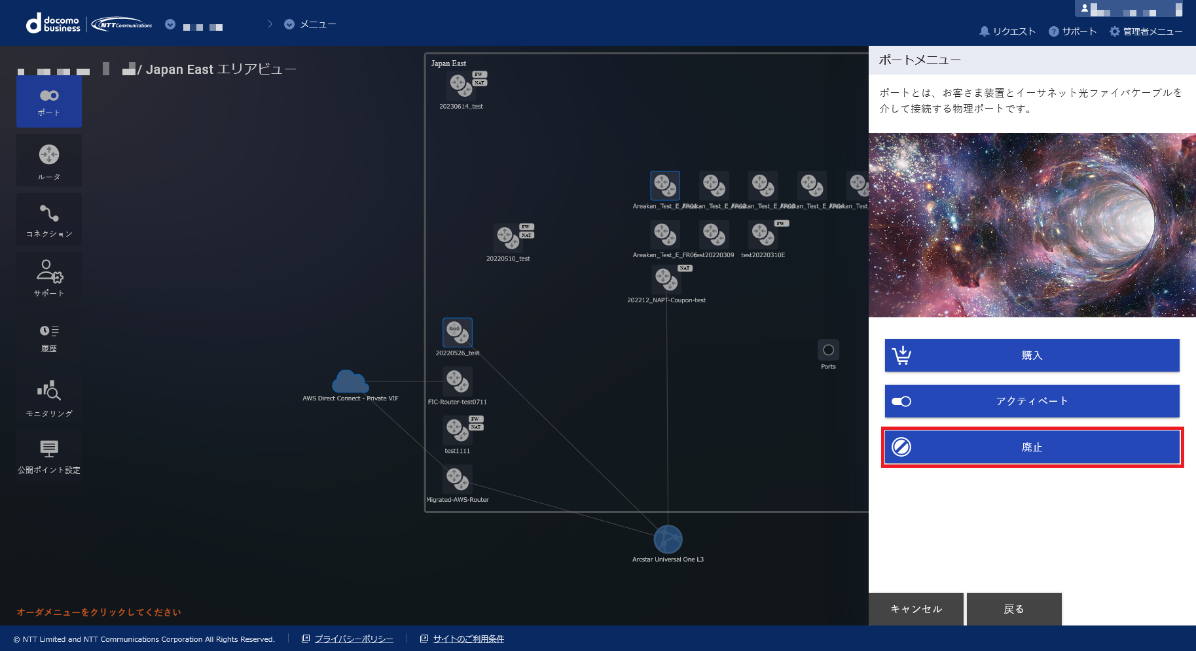Open the Monitoring sidebar item
This screenshot has width=1196, height=651.
point(49,397)
